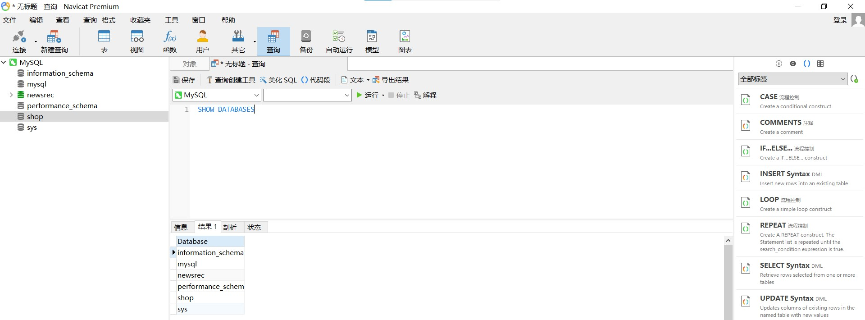This screenshot has height=320, width=865.
Task: Open the 帮助 menu
Action: pos(228,20)
